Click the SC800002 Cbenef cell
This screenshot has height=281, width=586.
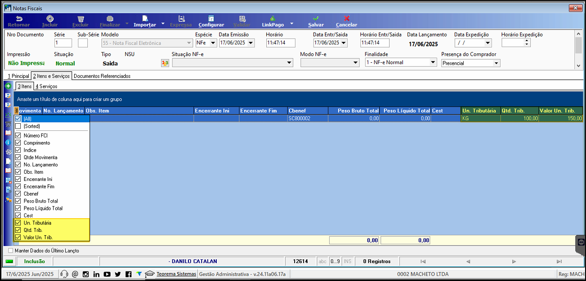tap(307, 119)
